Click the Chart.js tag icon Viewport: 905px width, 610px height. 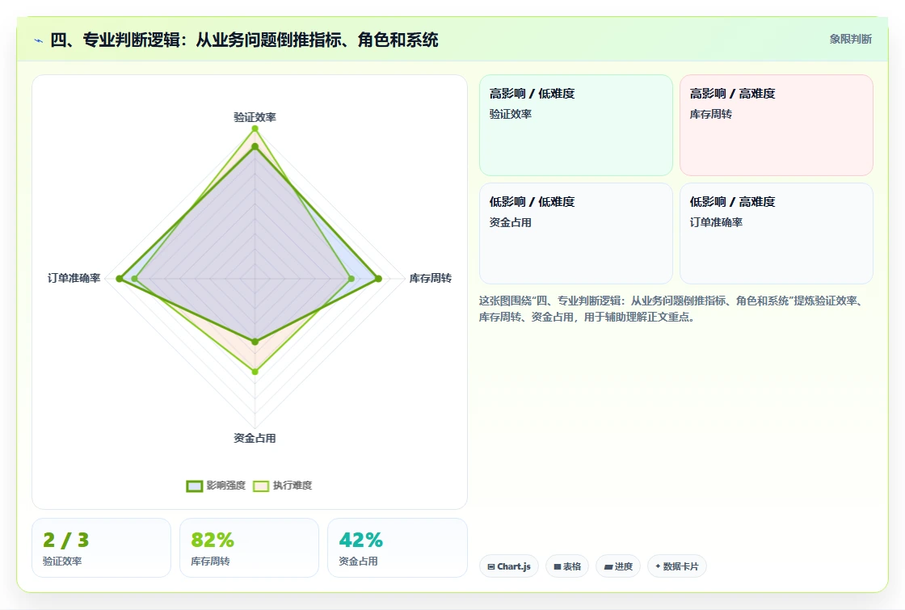click(491, 566)
